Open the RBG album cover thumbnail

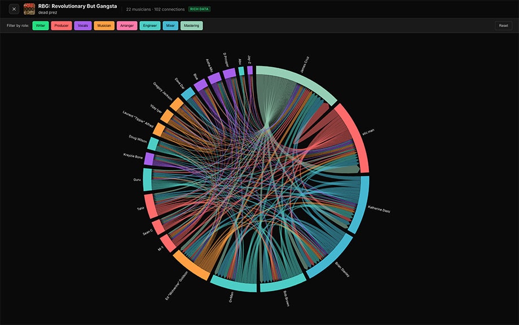29,9
